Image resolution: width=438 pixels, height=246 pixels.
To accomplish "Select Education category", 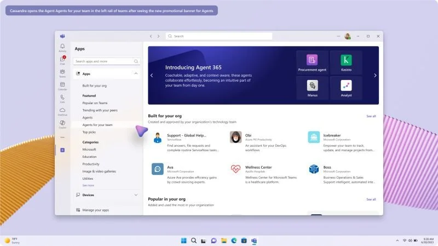I will pyautogui.click(x=89, y=157).
